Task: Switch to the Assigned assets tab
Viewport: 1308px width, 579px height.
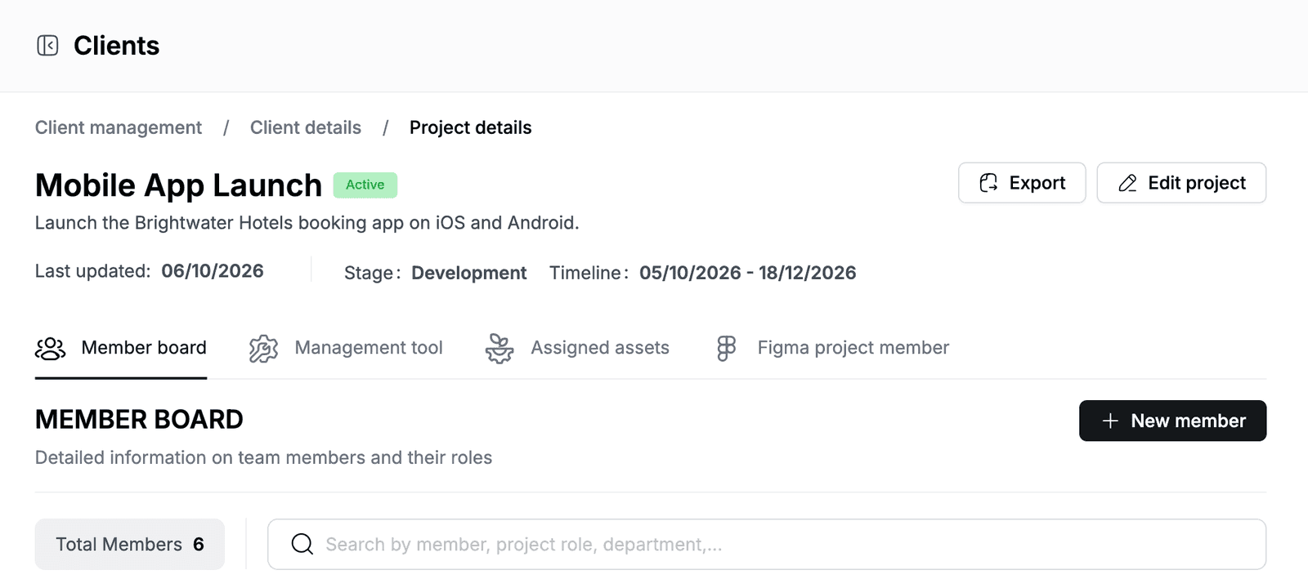Action: click(577, 349)
